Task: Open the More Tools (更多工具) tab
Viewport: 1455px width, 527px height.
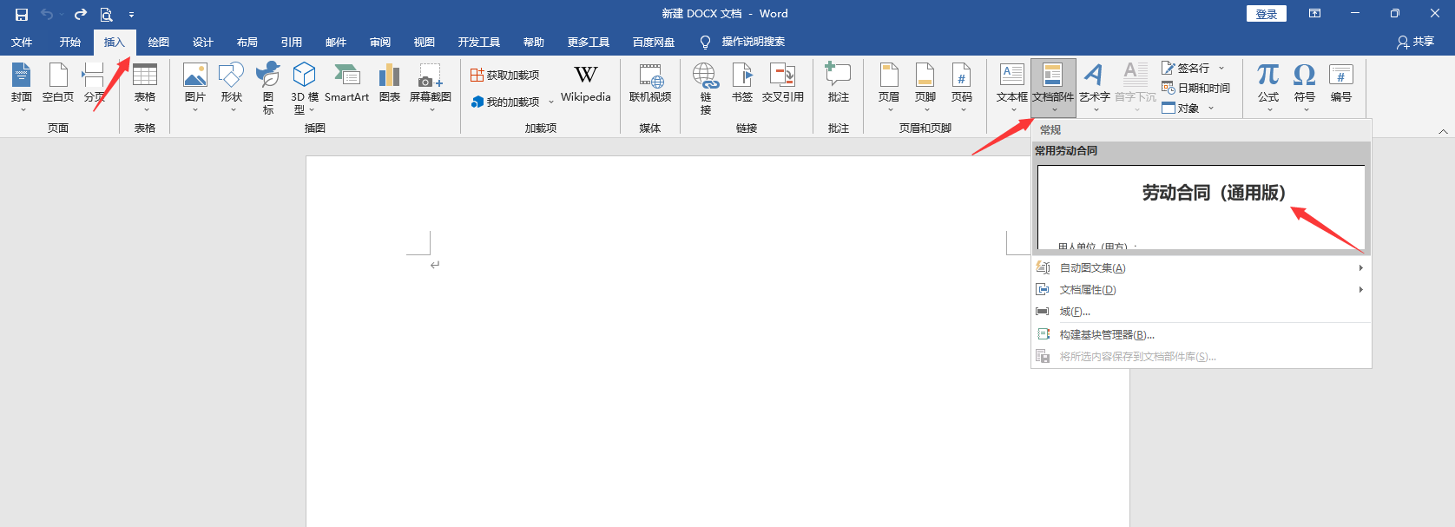Action: tap(589, 42)
